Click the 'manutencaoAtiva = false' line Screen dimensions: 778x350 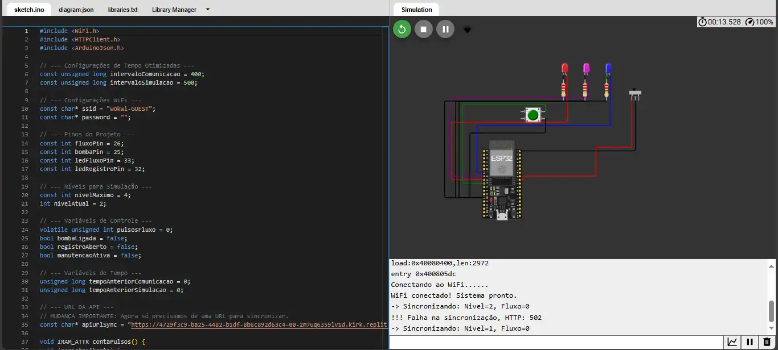click(x=91, y=256)
